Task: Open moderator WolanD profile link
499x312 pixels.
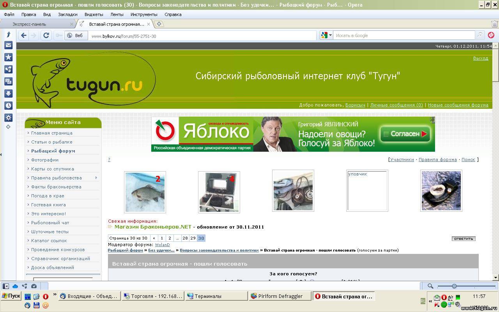Action: [163, 245]
